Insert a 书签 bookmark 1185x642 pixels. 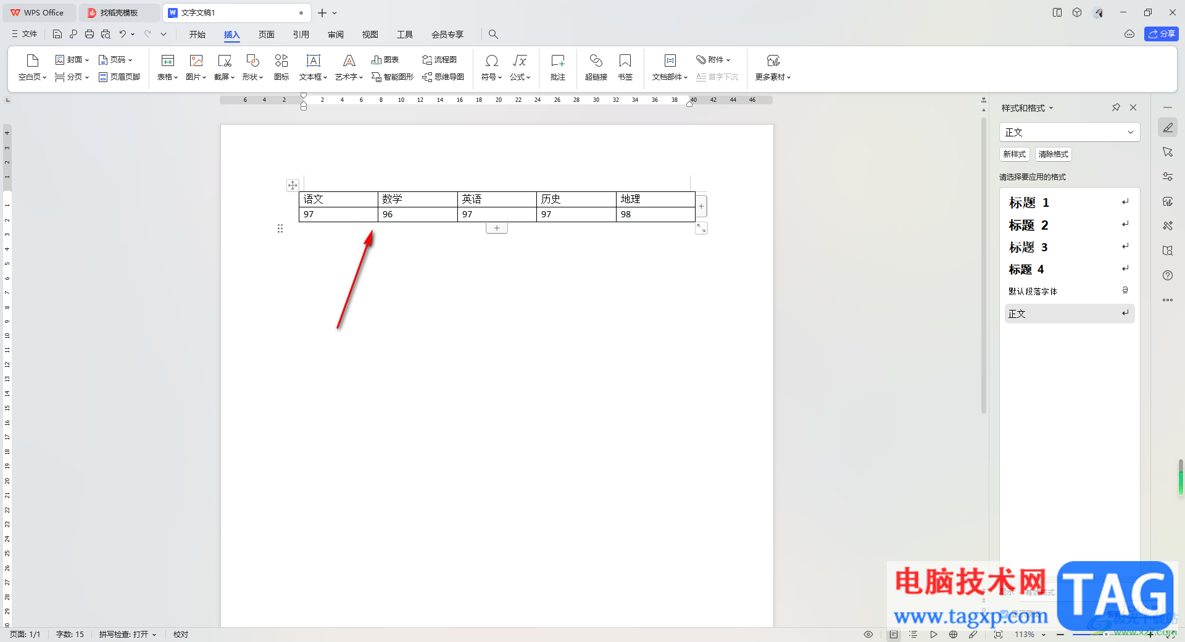[x=625, y=67]
